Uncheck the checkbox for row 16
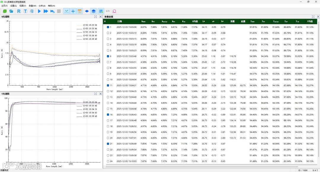This screenshot has height=172, width=320. pyautogui.click(x=108, y=115)
